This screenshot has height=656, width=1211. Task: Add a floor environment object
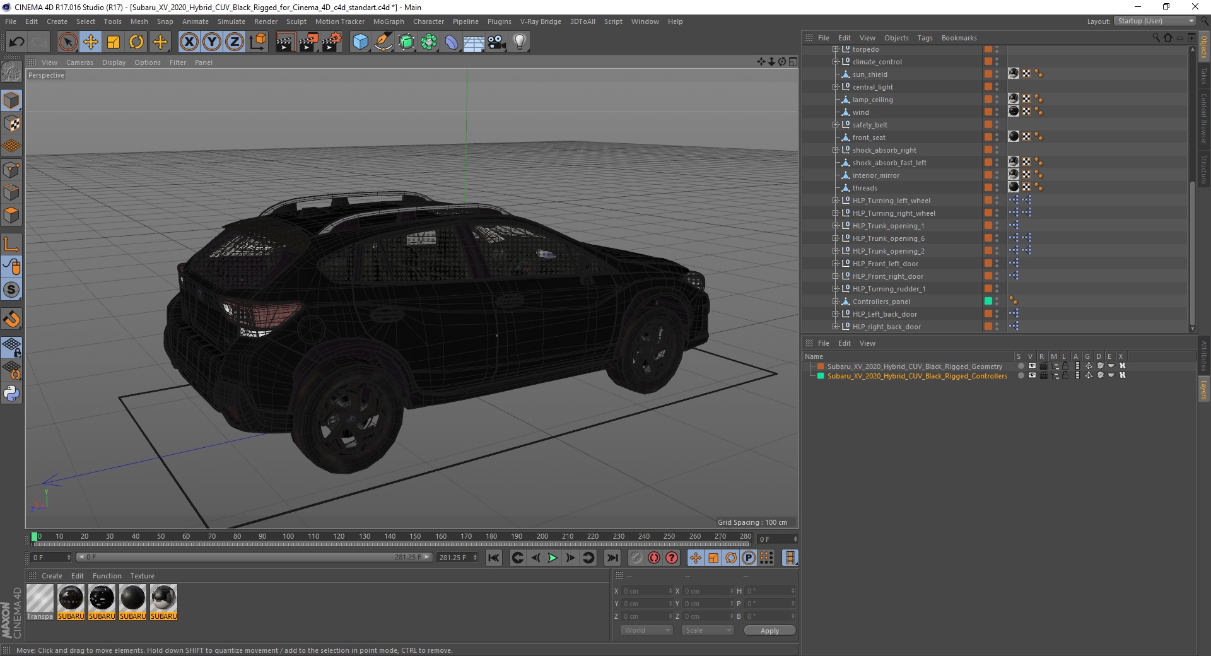pos(474,42)
